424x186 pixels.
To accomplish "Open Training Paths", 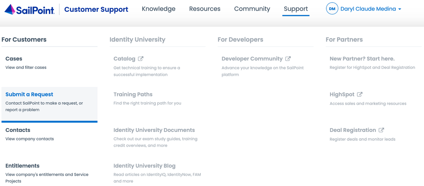I will point(133,94).
